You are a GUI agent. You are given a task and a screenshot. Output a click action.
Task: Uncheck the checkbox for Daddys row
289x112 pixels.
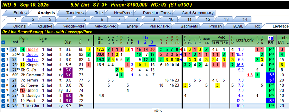(x=3, y=96)
